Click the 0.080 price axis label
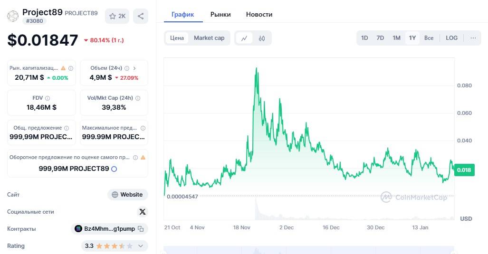 tap(464, 85)
